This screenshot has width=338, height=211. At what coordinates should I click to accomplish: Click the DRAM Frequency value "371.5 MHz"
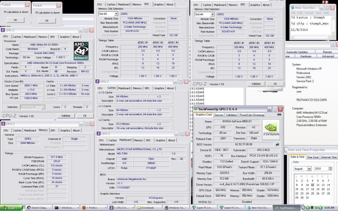pyautogui.click(x=57, y=157)
